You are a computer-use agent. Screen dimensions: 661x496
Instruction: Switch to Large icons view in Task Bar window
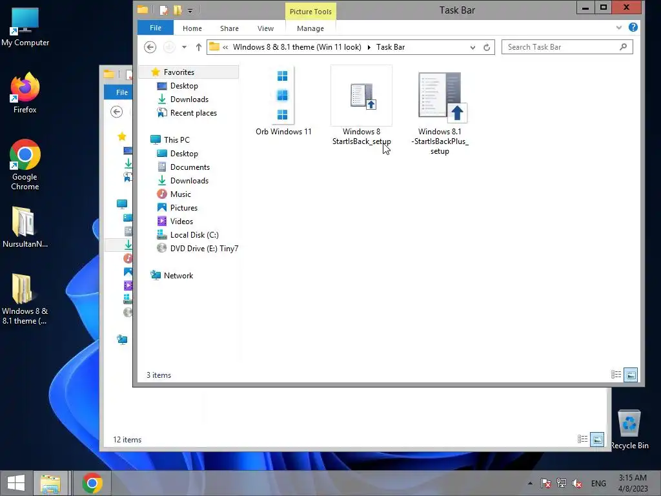[x=631, y=374]
